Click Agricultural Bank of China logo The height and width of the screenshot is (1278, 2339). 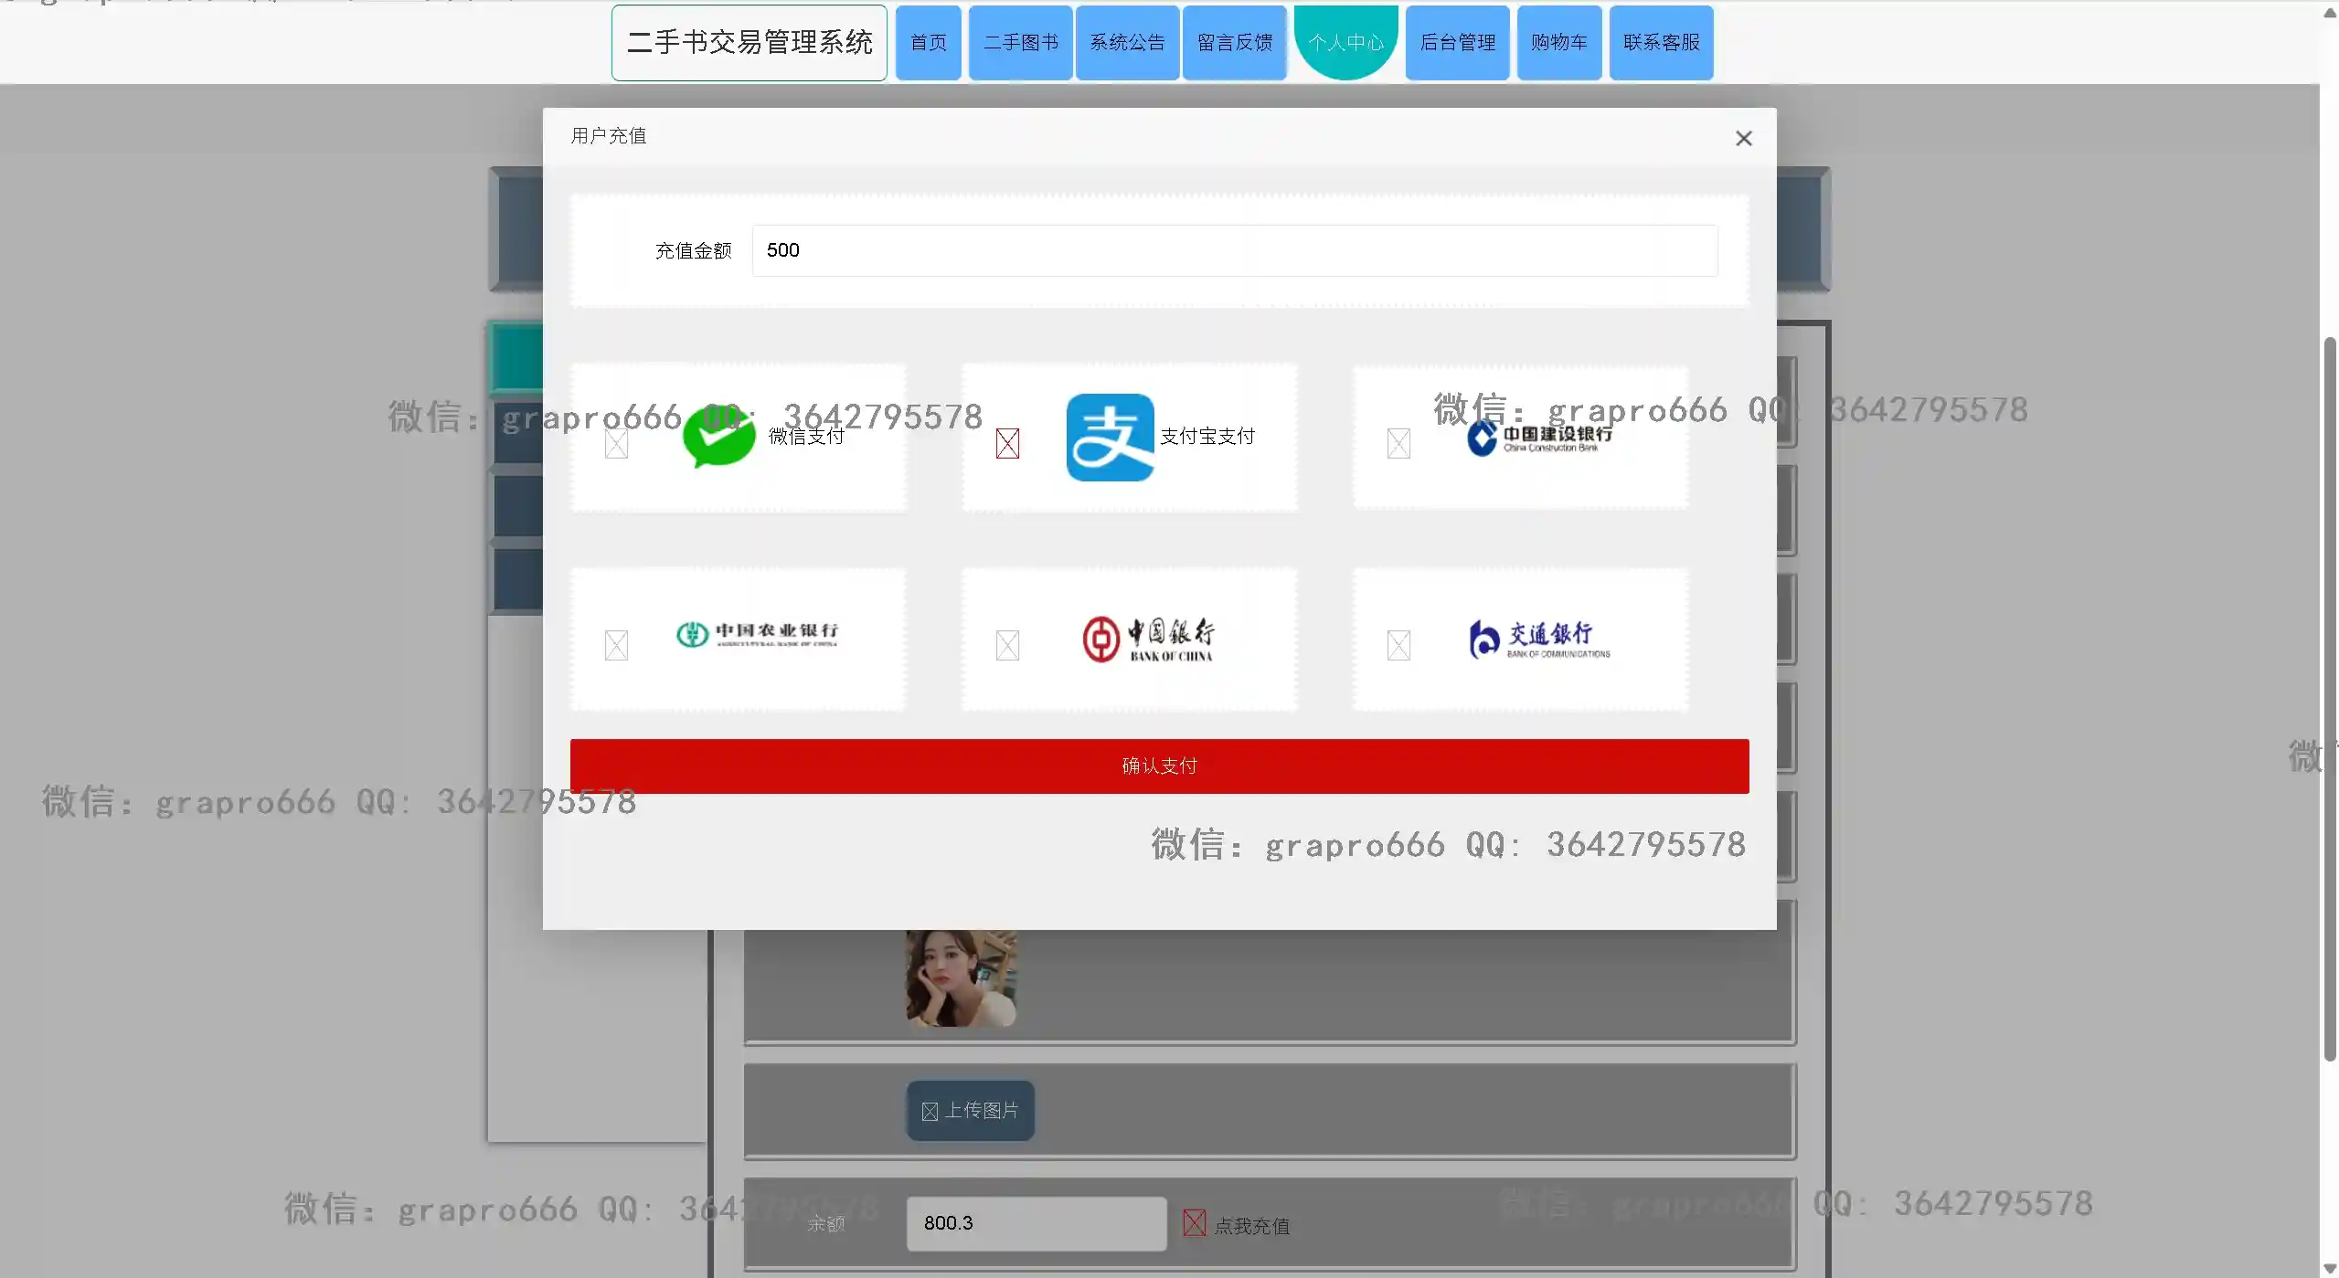coord(757,633)
